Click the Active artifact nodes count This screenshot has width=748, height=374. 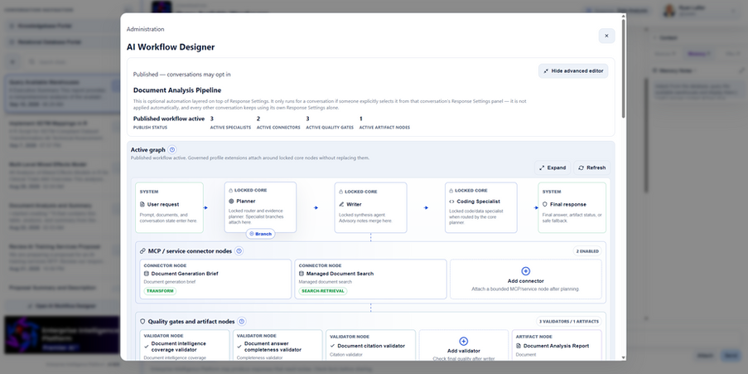pyautogui.click(x=360, y=119)
